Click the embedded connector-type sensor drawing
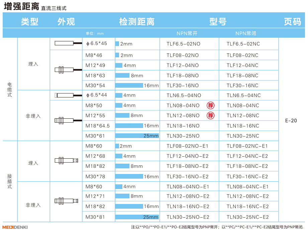308x231 pixels. tap(67, 161)
